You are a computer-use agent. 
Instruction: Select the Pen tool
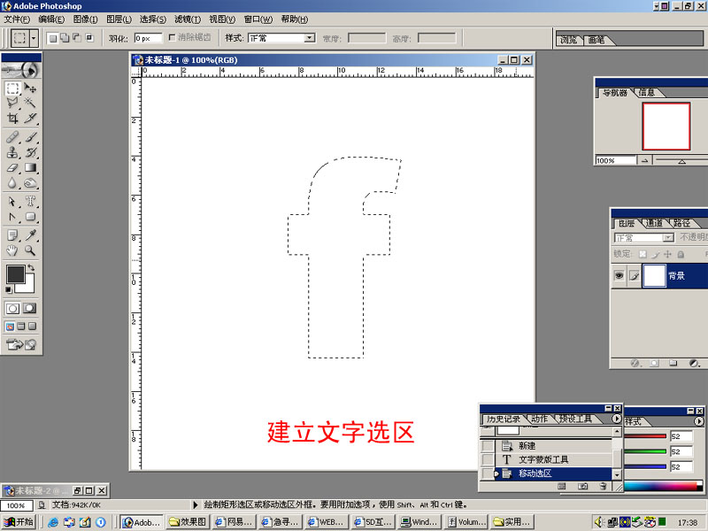[x=12, y=217]
